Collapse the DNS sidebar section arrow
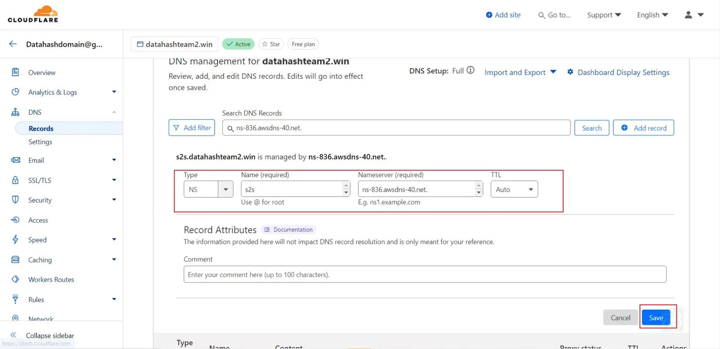 pyautogui.click(x=114, y=112)
